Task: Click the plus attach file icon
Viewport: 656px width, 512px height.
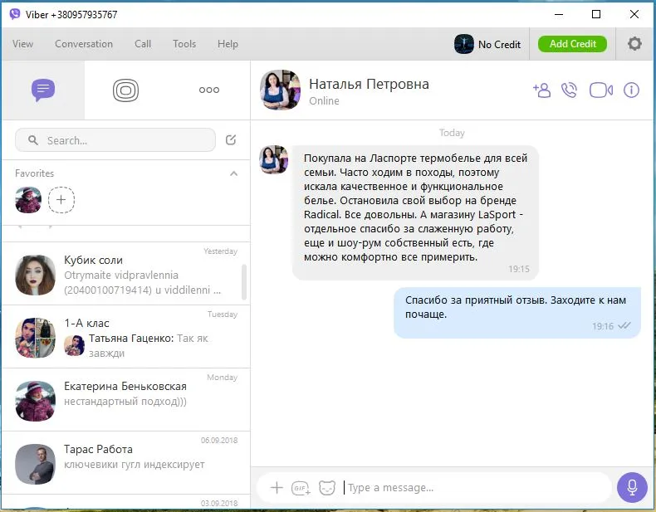Action: pos(277,487)
